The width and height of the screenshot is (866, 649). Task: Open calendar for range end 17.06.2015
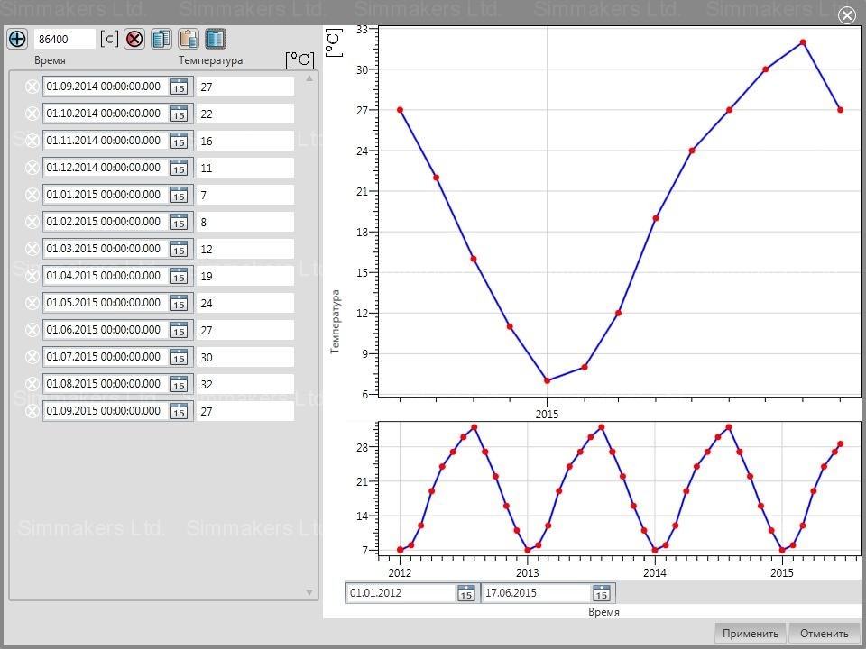(602, 593)
